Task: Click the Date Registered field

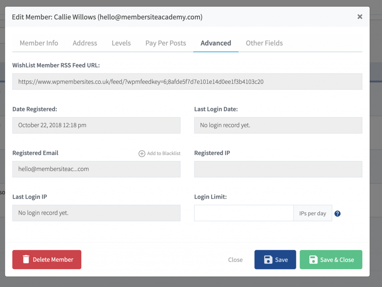Action: click(96, 125)
